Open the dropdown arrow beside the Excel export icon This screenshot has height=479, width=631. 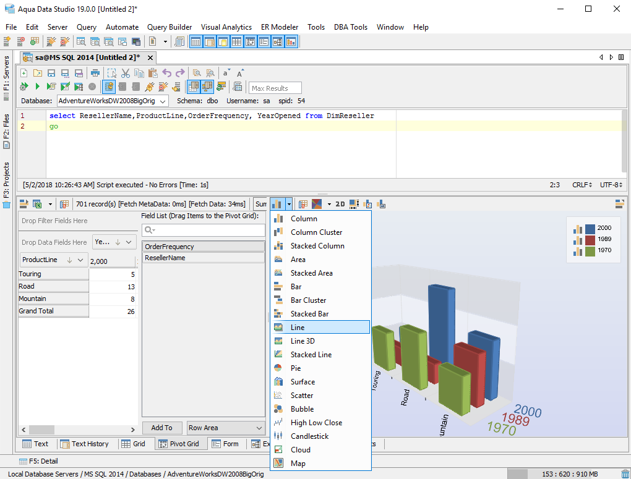(x=50, y=204)
